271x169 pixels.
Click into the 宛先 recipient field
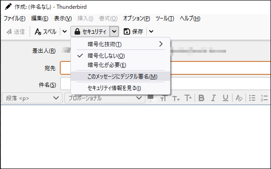click(165, 68)
